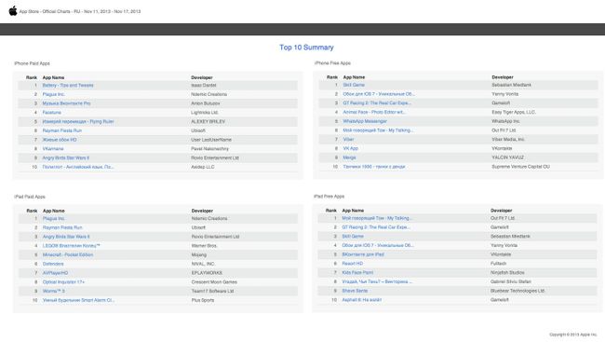Open My Talking Tom in iPad Free Apps
The height and width of the screenshot is (342, 605).
[377, 218]
